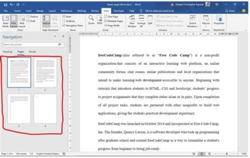
Task: Toggle the Navigation Pane checkbox
Action: pos(63,25)
